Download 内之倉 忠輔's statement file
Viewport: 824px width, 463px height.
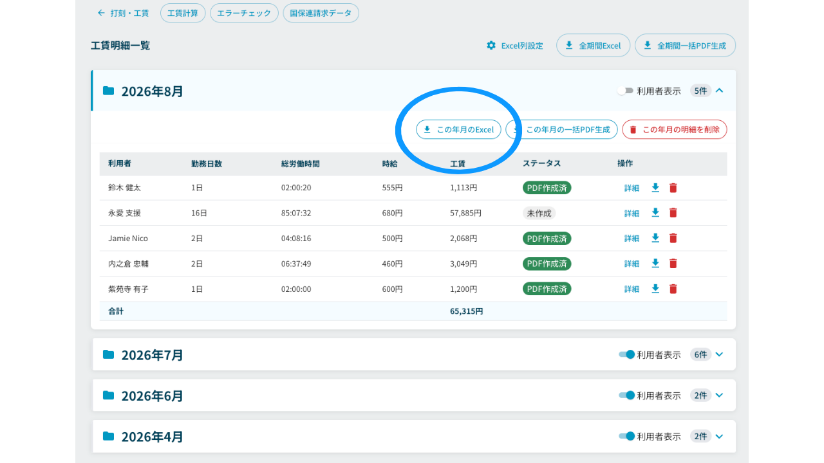tap(655, 263)
